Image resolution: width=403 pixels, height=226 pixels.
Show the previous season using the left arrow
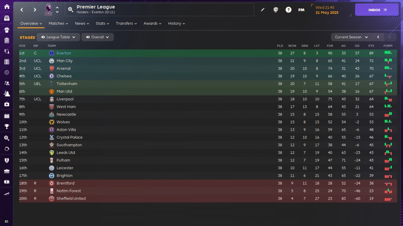(378, 37)
